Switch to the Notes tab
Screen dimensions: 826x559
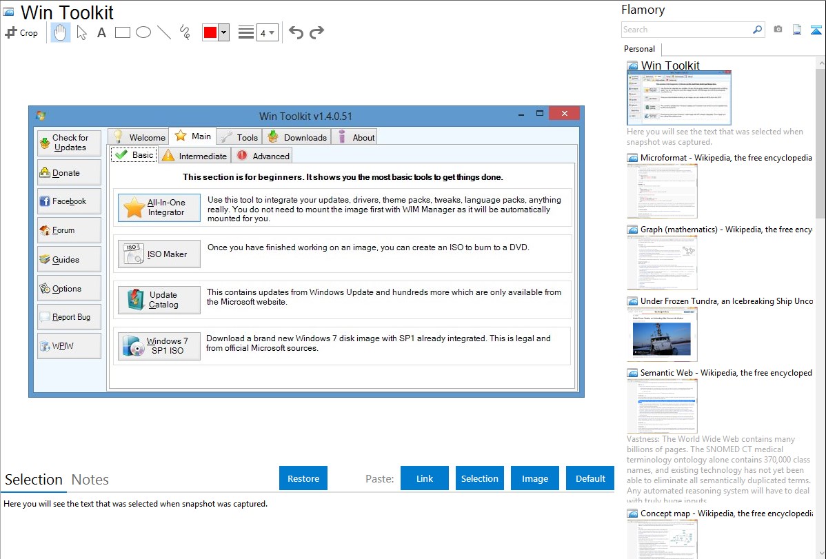[x=90, y=480]
